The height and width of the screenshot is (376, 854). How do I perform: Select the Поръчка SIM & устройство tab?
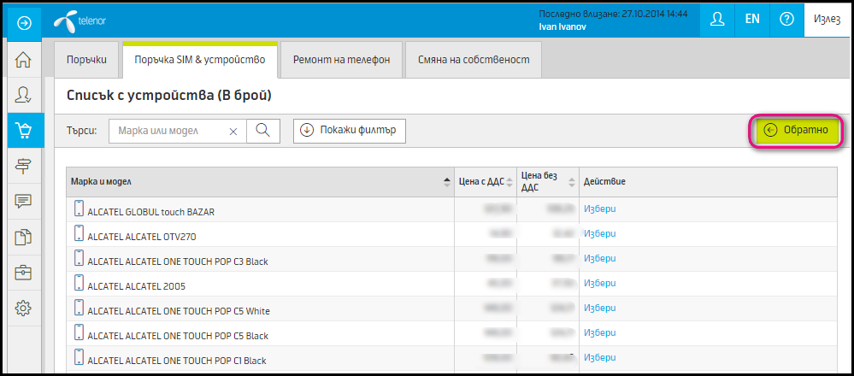tap(200, 60)
